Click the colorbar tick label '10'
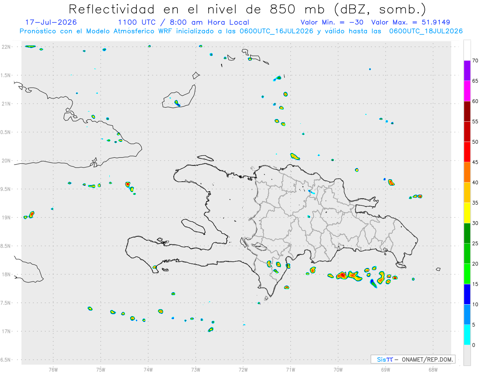The width and height of the screenshot is (486, 375). pos(475,305)
